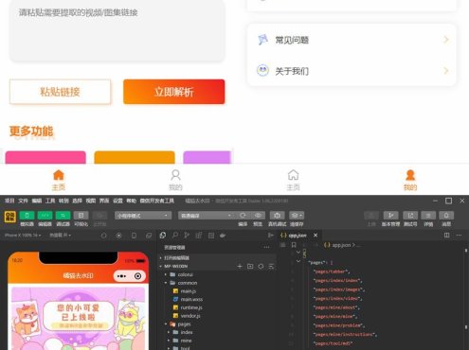Click the link paste text area

[117, 30]
